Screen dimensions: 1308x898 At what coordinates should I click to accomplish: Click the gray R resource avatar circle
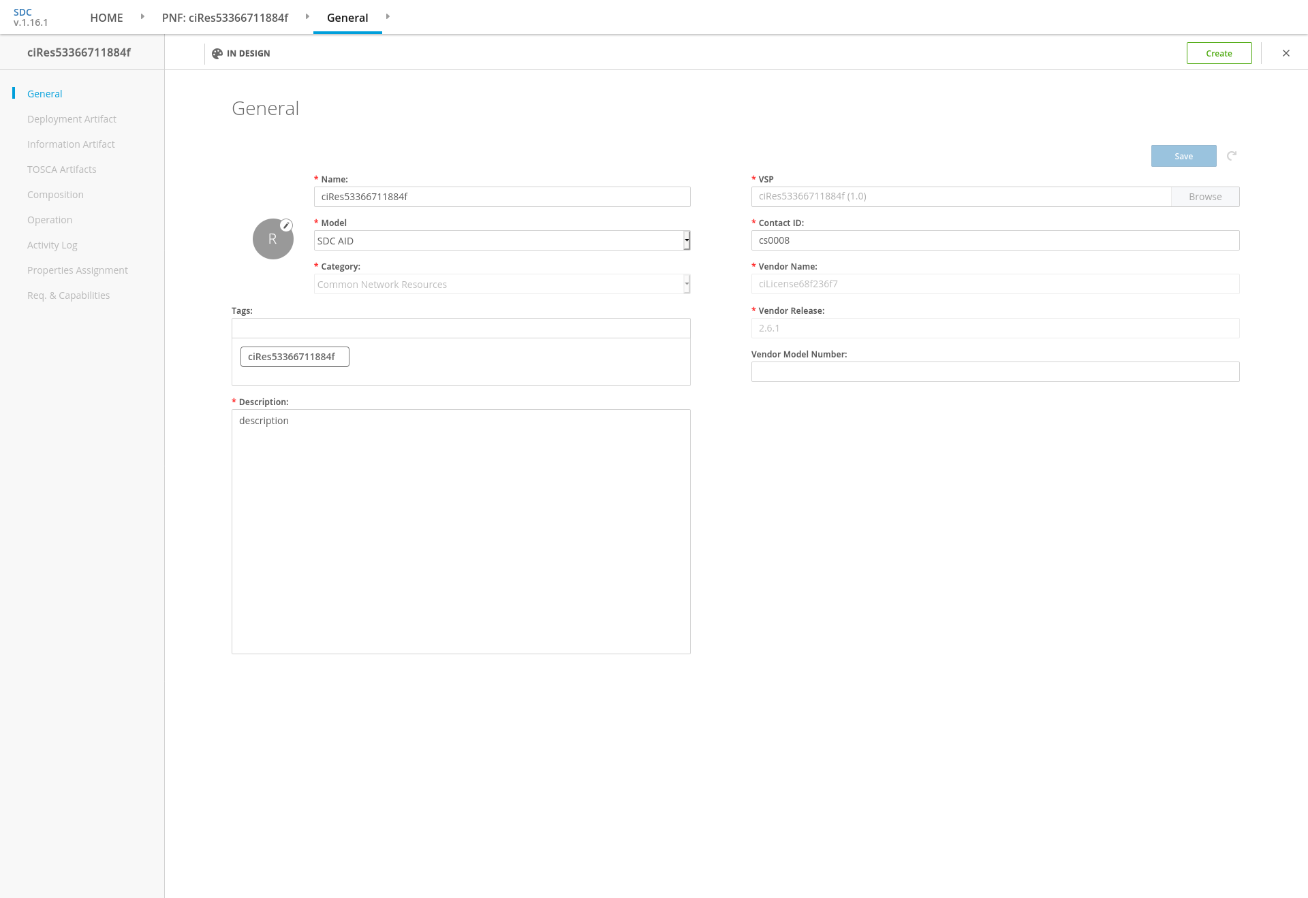pyautogui.click(x=272, y=240)
